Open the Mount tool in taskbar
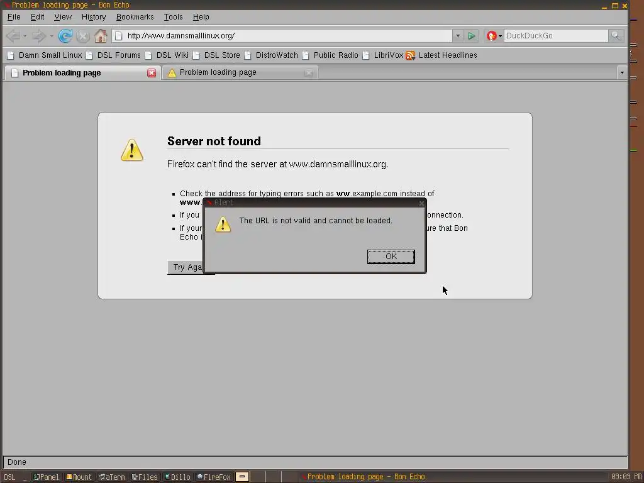This screenshot has width=644, height=483. (x=79, y=477)
